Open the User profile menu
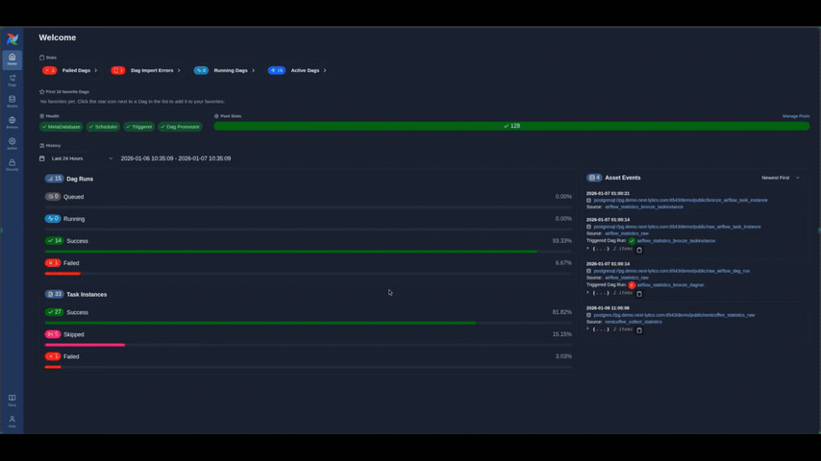Image resolution: width=821 pixels, height=461 pixels. [x=12, y=421]
